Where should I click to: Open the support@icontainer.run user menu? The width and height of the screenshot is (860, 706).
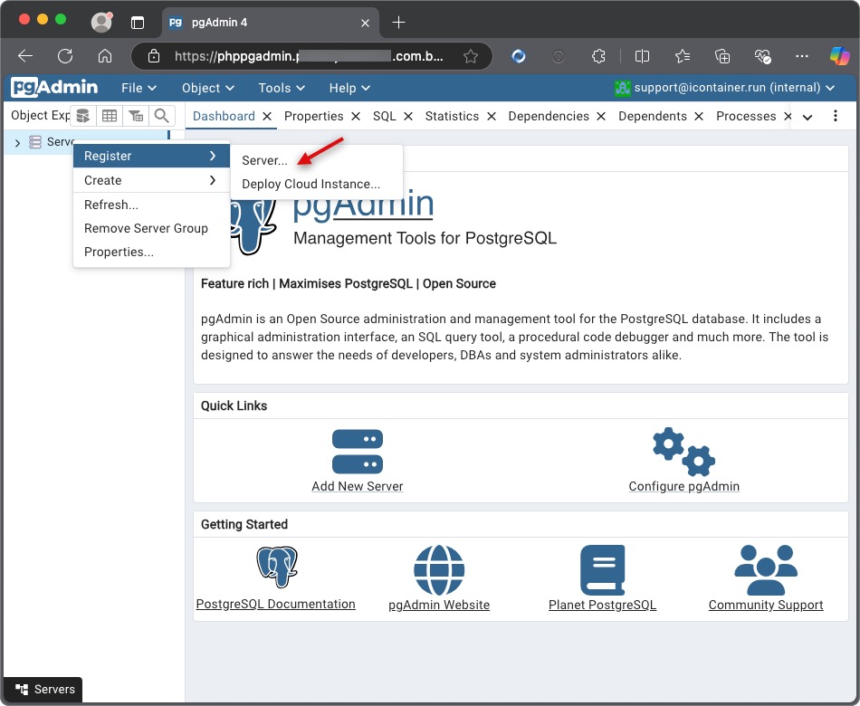[x=725, y=88]
